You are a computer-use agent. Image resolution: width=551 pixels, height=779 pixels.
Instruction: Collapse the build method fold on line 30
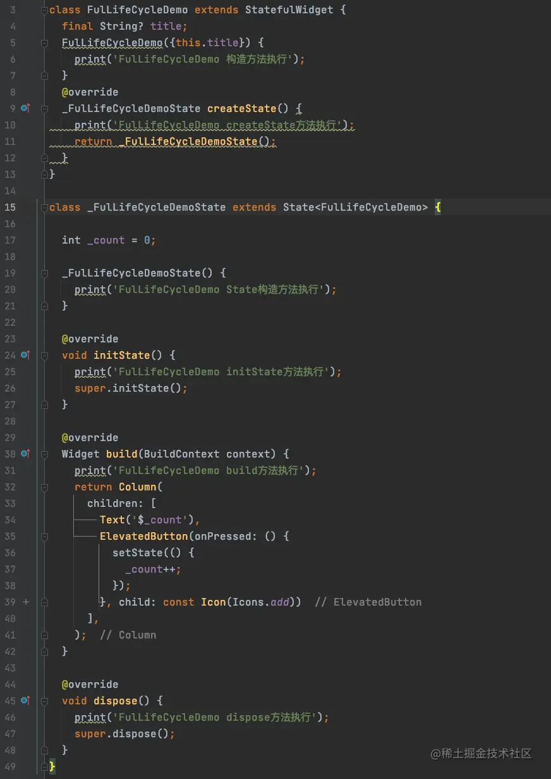tap(44, 454)
